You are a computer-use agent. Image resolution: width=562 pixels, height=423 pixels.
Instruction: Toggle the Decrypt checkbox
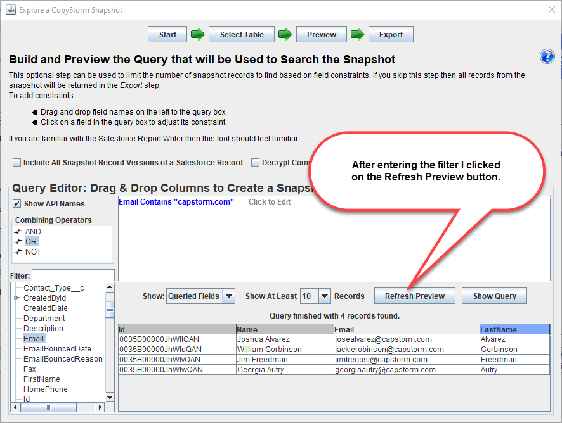tap(255, 163)
